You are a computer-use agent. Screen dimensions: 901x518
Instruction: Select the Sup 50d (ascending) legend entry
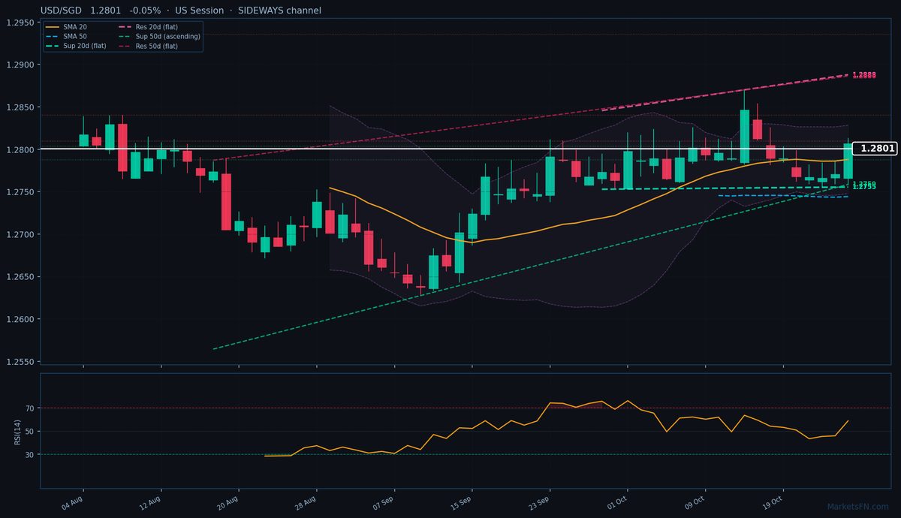click(x=159, y=36)
